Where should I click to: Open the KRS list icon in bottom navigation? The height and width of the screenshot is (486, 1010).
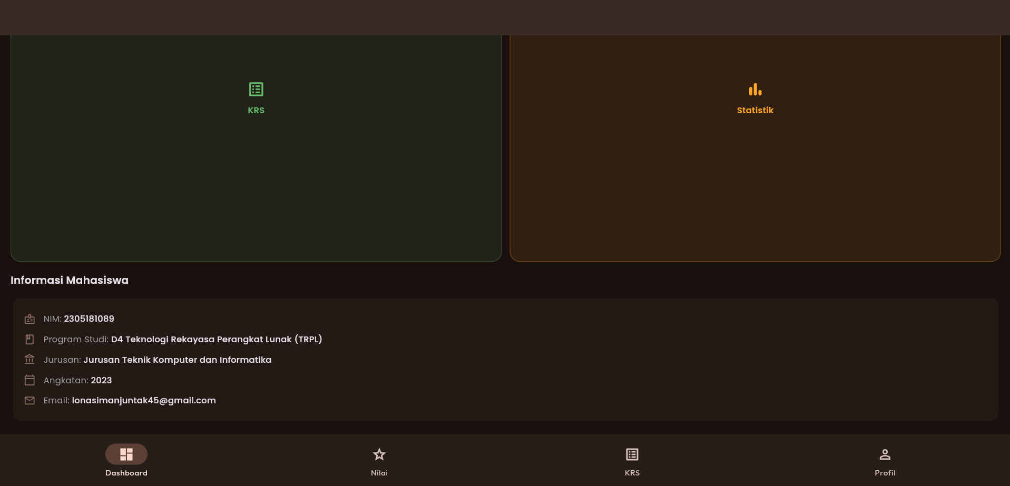(x=632, y=454)
